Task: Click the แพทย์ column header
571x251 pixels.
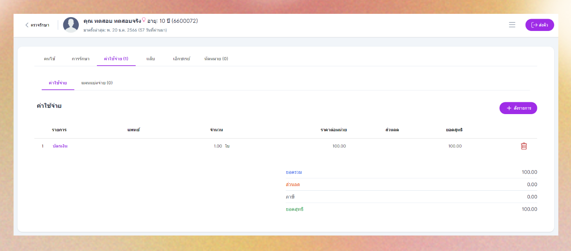Action: click(134, 130)
